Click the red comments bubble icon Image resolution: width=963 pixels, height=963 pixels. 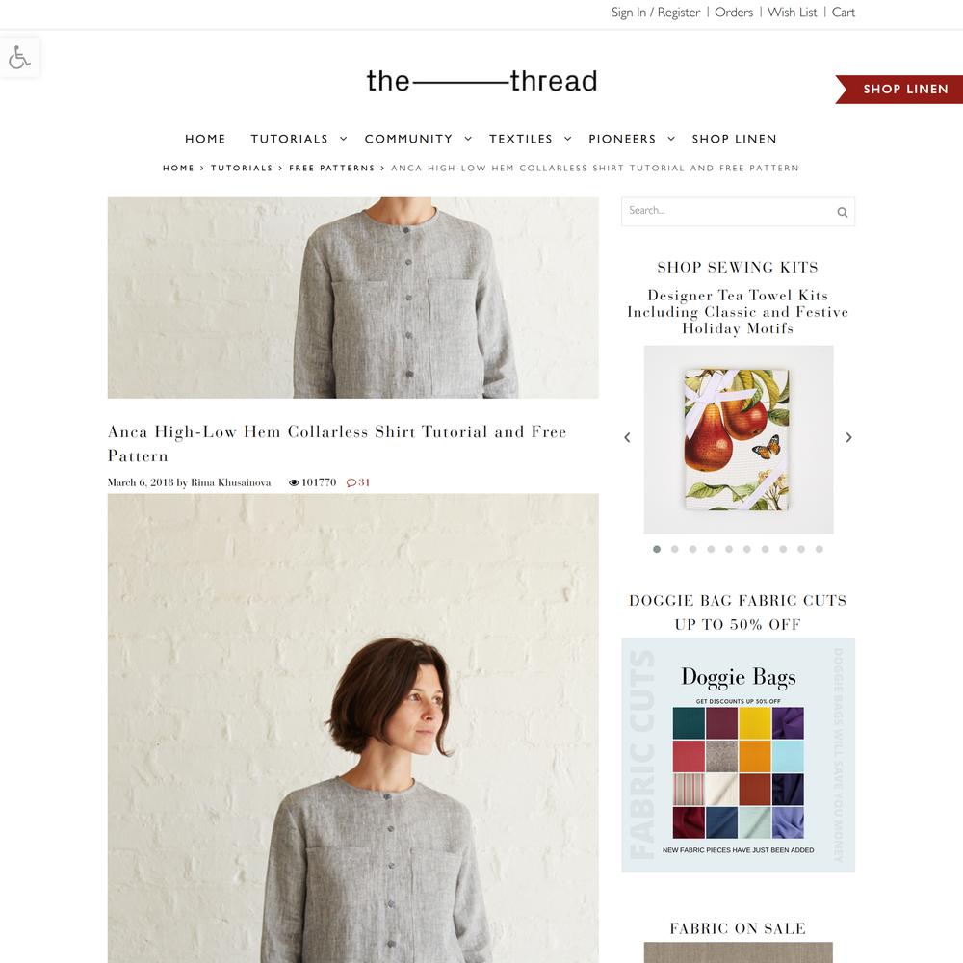pos(351,482)
